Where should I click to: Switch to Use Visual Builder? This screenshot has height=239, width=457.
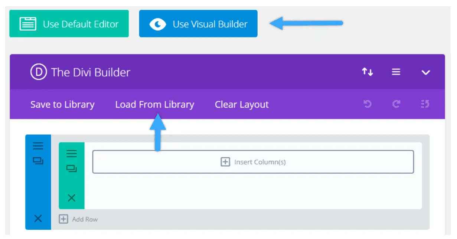click(x=198, y=24)
